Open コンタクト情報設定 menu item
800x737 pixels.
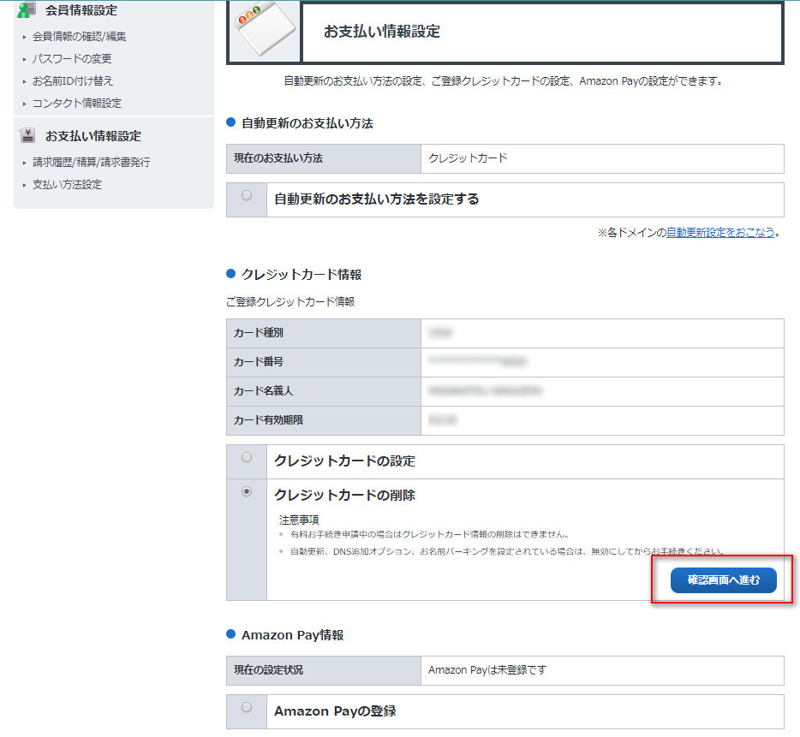point(77,104)
